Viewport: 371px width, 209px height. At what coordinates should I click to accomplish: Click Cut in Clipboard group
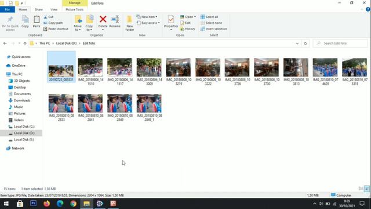point(49,17)
